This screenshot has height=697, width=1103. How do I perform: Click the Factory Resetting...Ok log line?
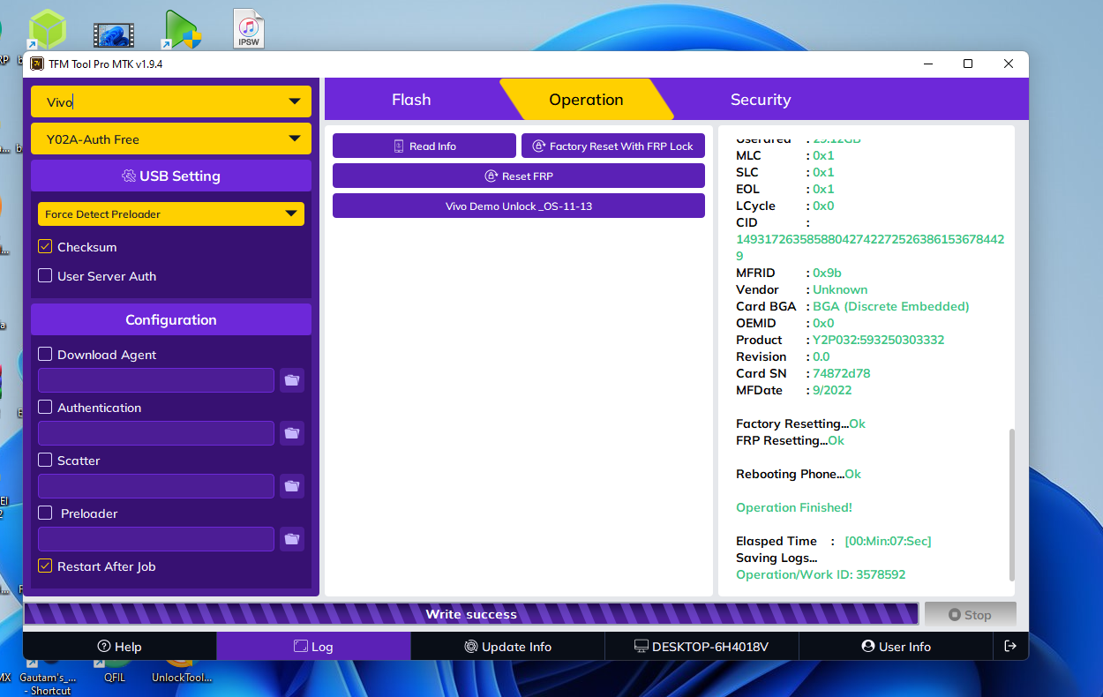click(x=800, y=423)
